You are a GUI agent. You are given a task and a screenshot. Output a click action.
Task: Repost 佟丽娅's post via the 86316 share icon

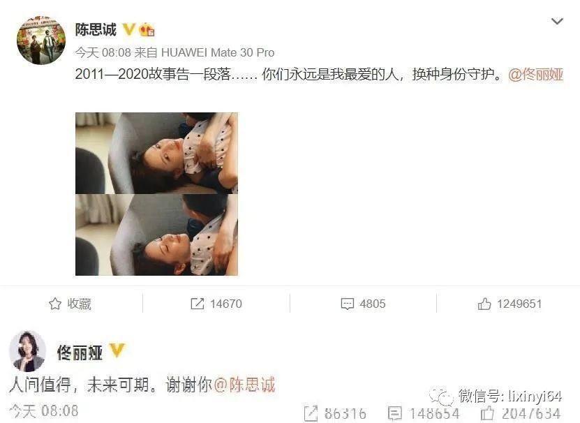(311, 413)
